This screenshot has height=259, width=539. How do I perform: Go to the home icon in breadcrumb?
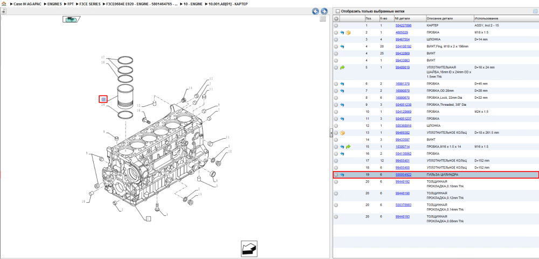4,4
